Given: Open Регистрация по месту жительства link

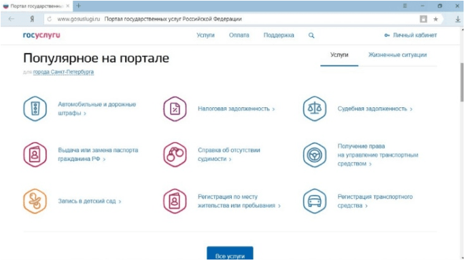Looking at the screenshot, I should click(x=239, y=201).
